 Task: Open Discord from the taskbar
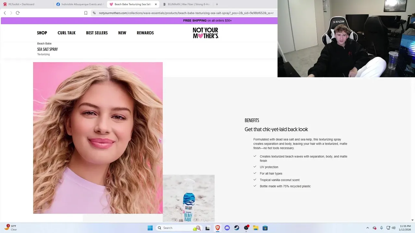227,228
